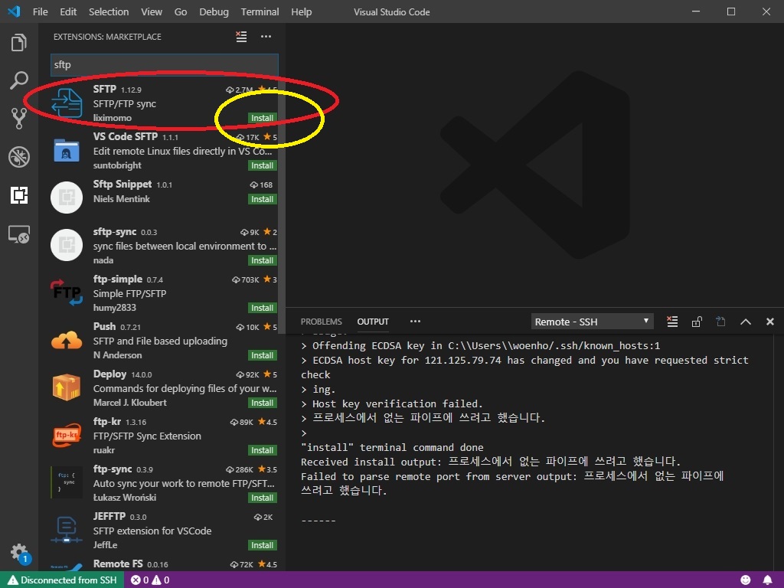
Task: Open the Debug menu
Action: click(214, 11)
